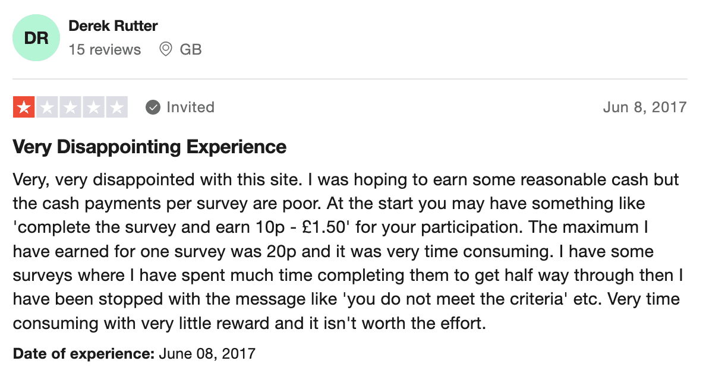706x367 pixels.
Task: Open the Very Disappointing Experience review title
Action: point(150,147)
